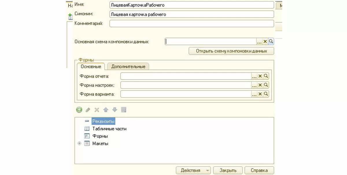Open magnifier for Форма варианта
Screen dimensions: 347x175
pos(266,94)
